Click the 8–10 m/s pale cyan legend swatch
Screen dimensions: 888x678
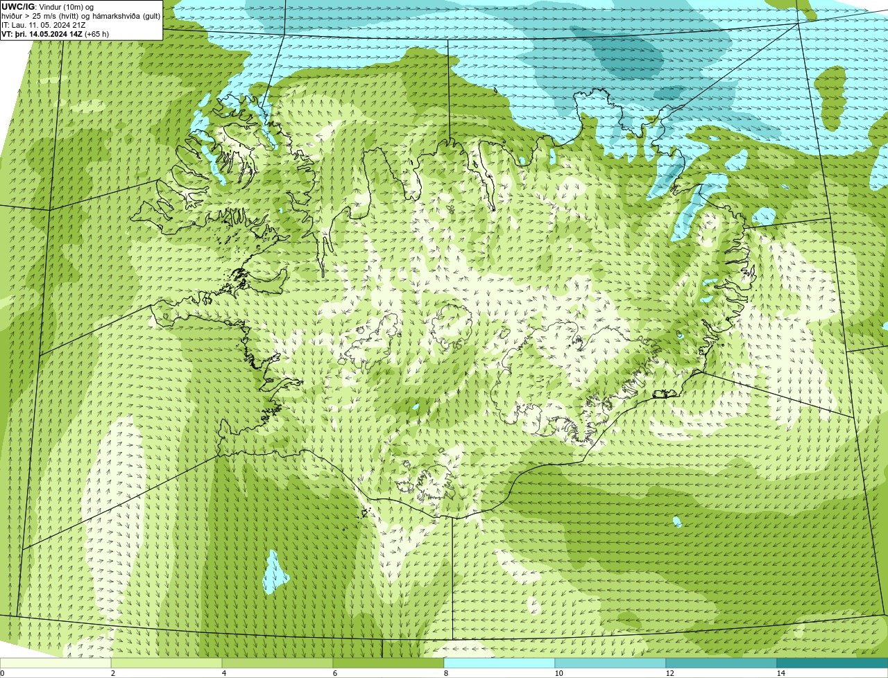pyautogui.click(x=499, y=663)
